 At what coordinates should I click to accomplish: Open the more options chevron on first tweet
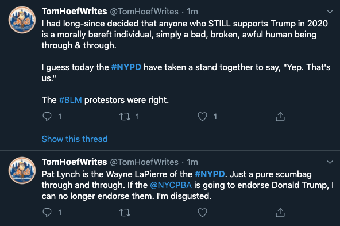coord(330,12)
